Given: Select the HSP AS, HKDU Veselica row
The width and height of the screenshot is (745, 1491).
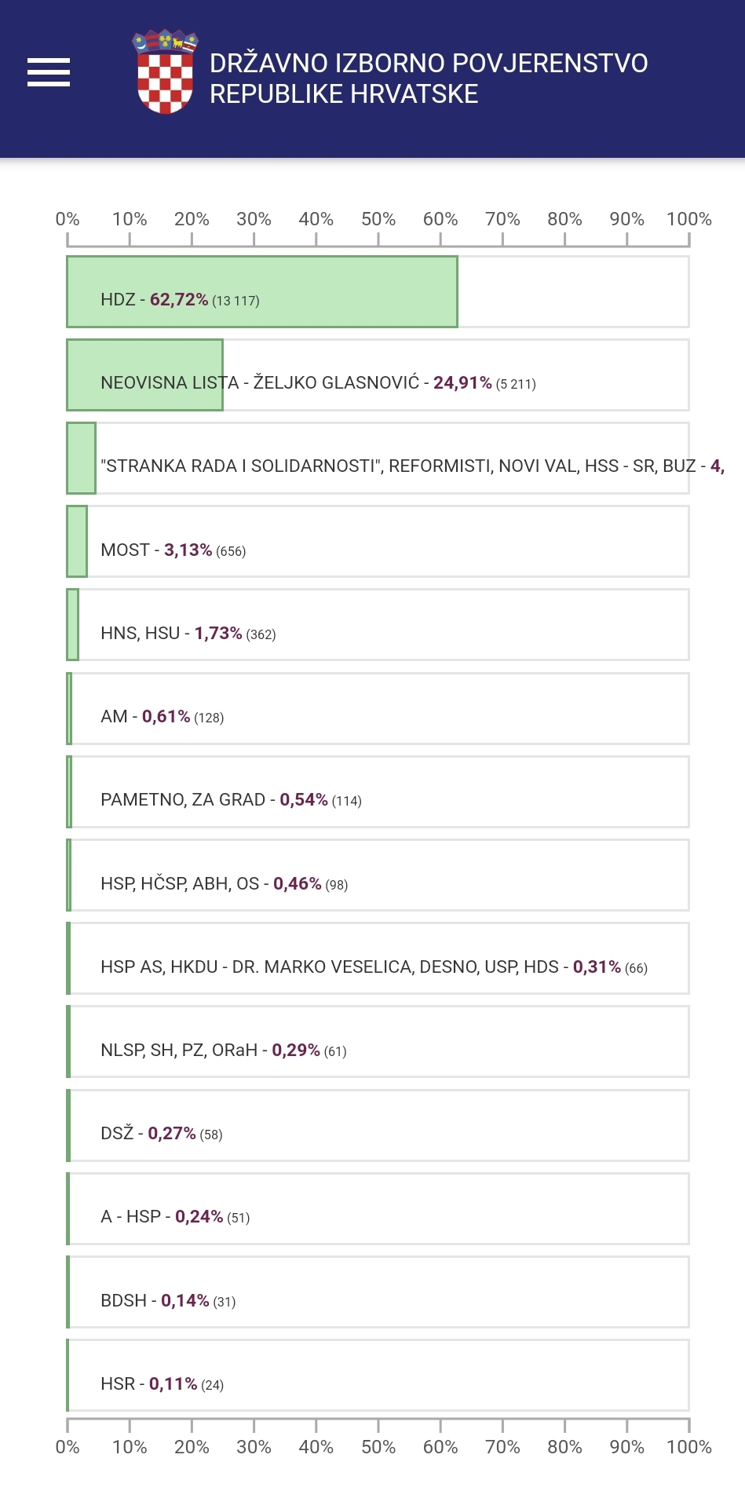Looking at the screenshot, I should point(378,959).
